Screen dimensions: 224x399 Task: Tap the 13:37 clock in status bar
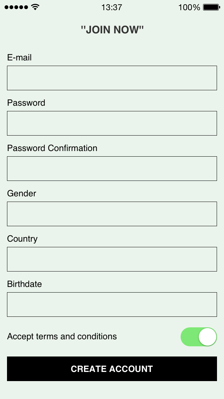click(x=112, y=7)
